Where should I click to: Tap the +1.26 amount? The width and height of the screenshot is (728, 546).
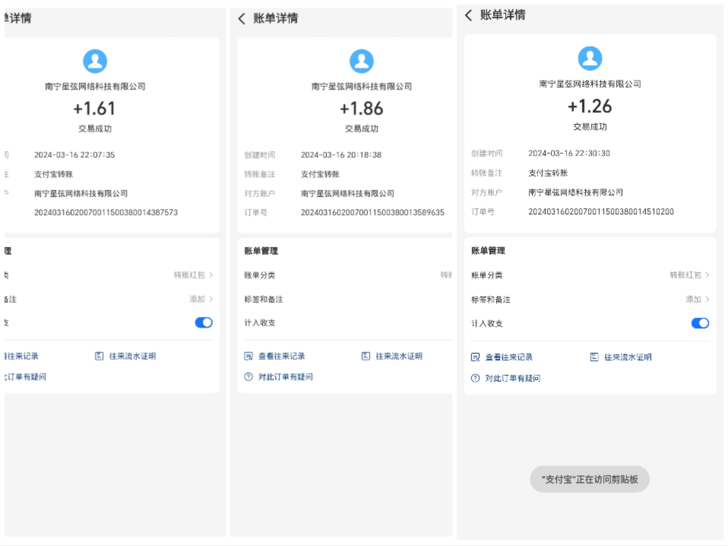(590, 106)
